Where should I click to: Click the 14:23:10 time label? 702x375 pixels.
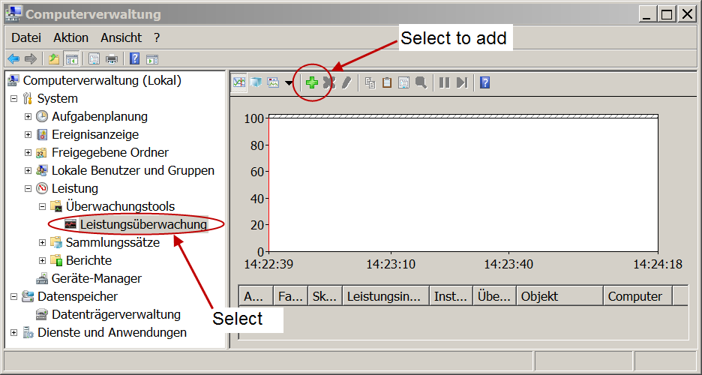click(391, 264)
